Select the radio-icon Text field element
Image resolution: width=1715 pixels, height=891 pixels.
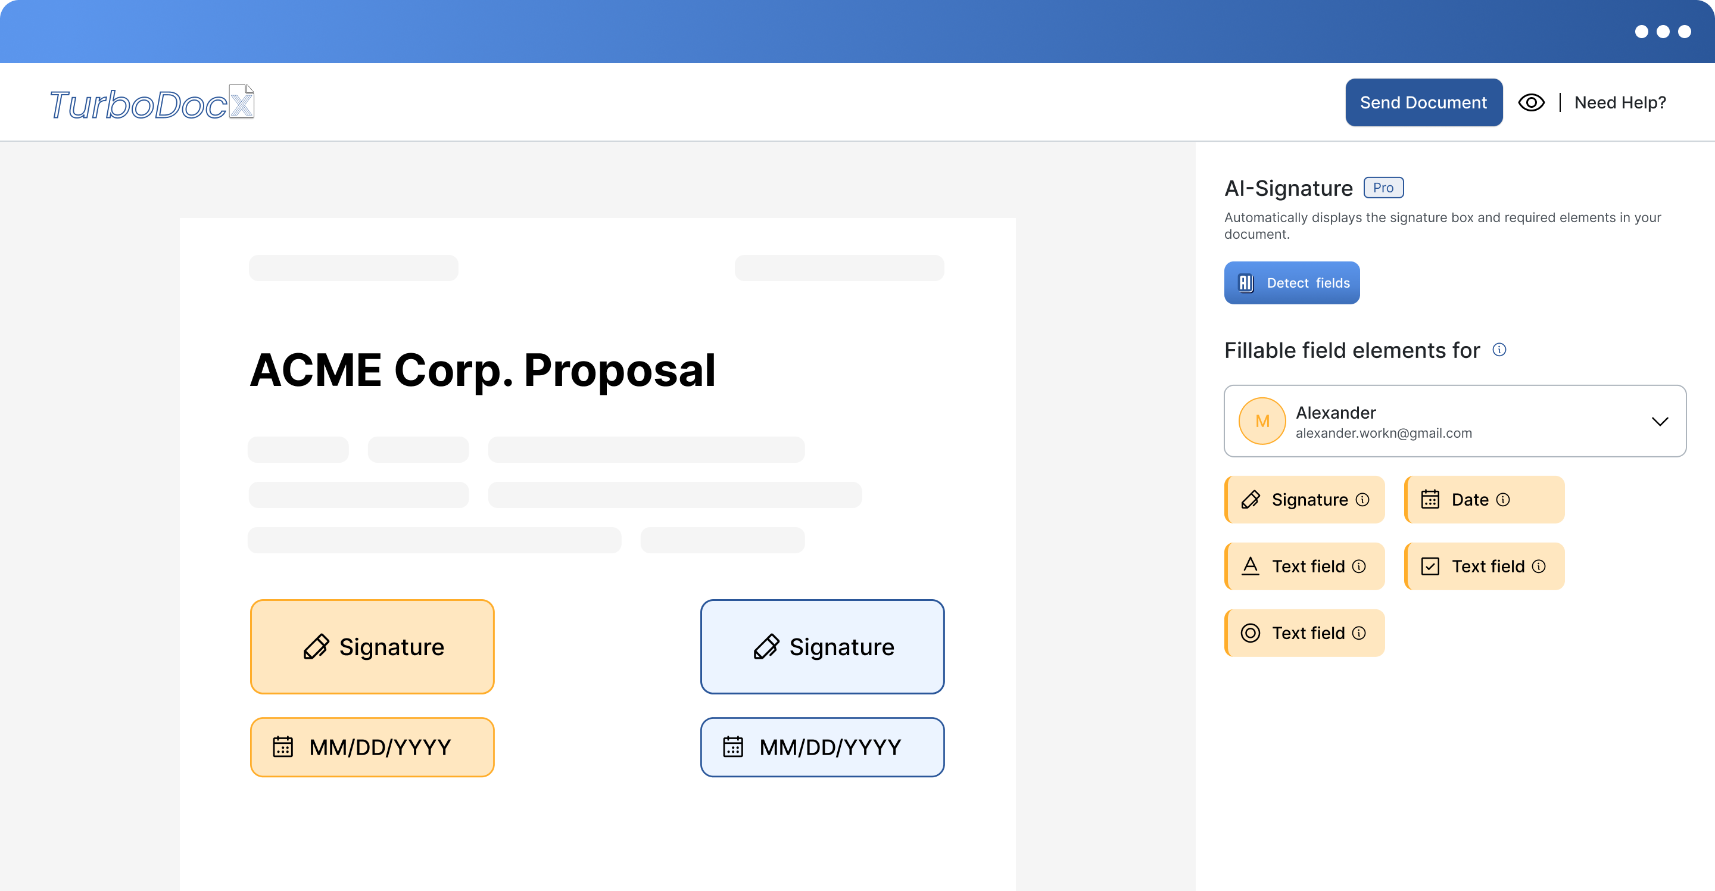point(1304,633)
